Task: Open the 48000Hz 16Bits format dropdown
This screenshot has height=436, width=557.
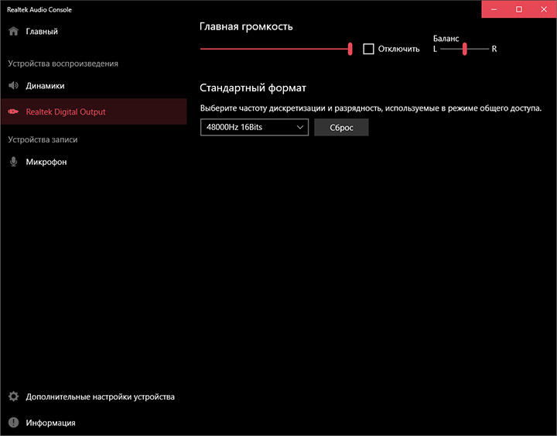Action: 255,127
